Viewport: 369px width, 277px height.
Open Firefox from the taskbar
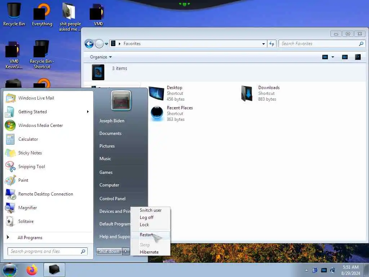[32, 270]
